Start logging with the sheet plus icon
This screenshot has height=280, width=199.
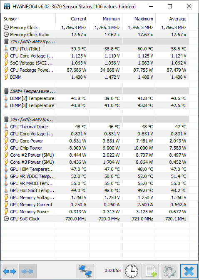pos(150,271)
